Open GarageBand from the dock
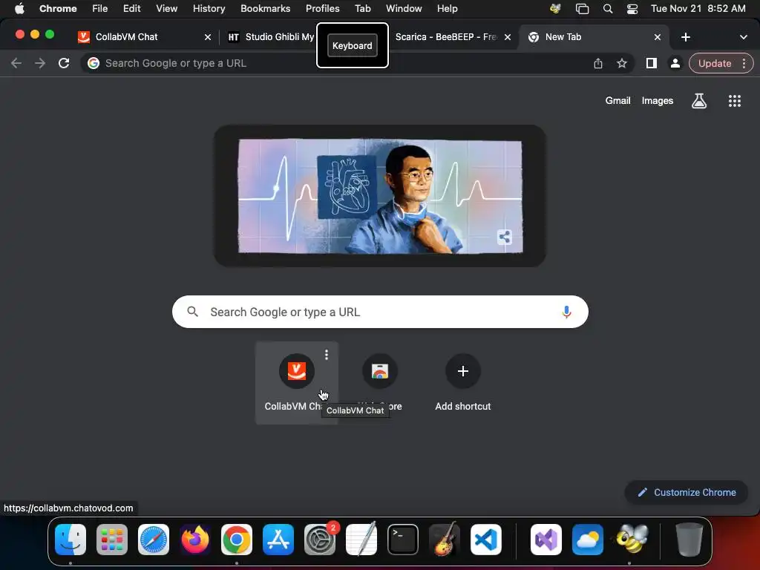This screenshot has height=570, width=760. tap(445, 540)
